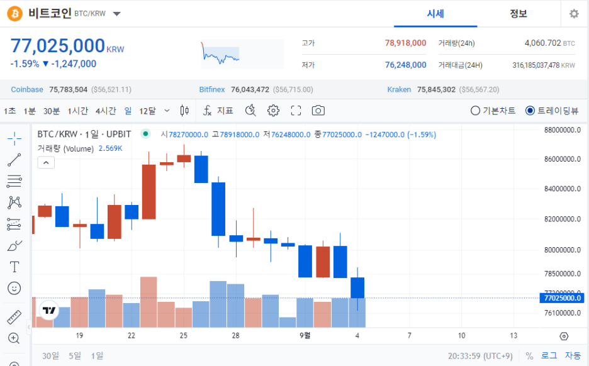Screen dimensions: 589x366
Task: Set range to 5일
Action: (75, 355)
